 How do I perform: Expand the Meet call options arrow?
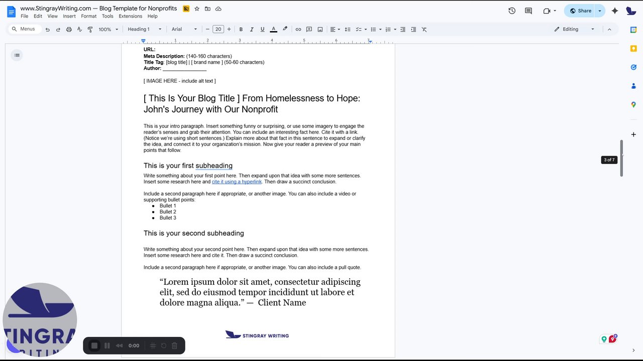[x=555, y=11]
